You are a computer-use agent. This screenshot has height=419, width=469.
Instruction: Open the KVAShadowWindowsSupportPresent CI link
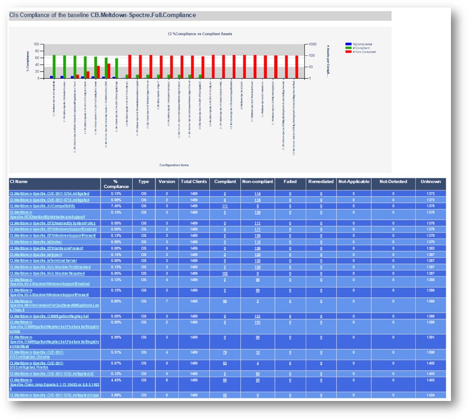click(49, 292)
